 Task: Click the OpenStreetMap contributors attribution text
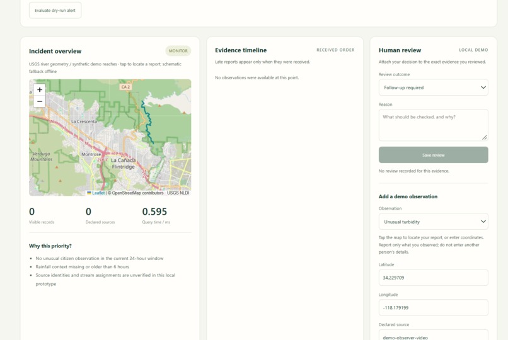coord(136,193)
